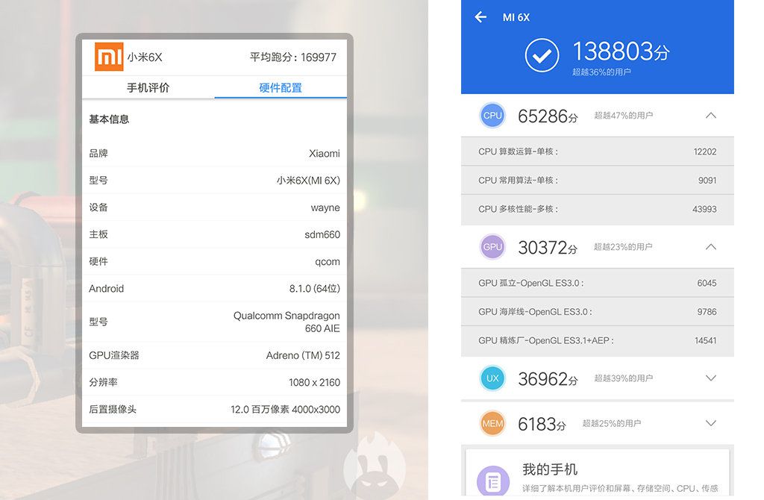Select the value 43993

704,209
